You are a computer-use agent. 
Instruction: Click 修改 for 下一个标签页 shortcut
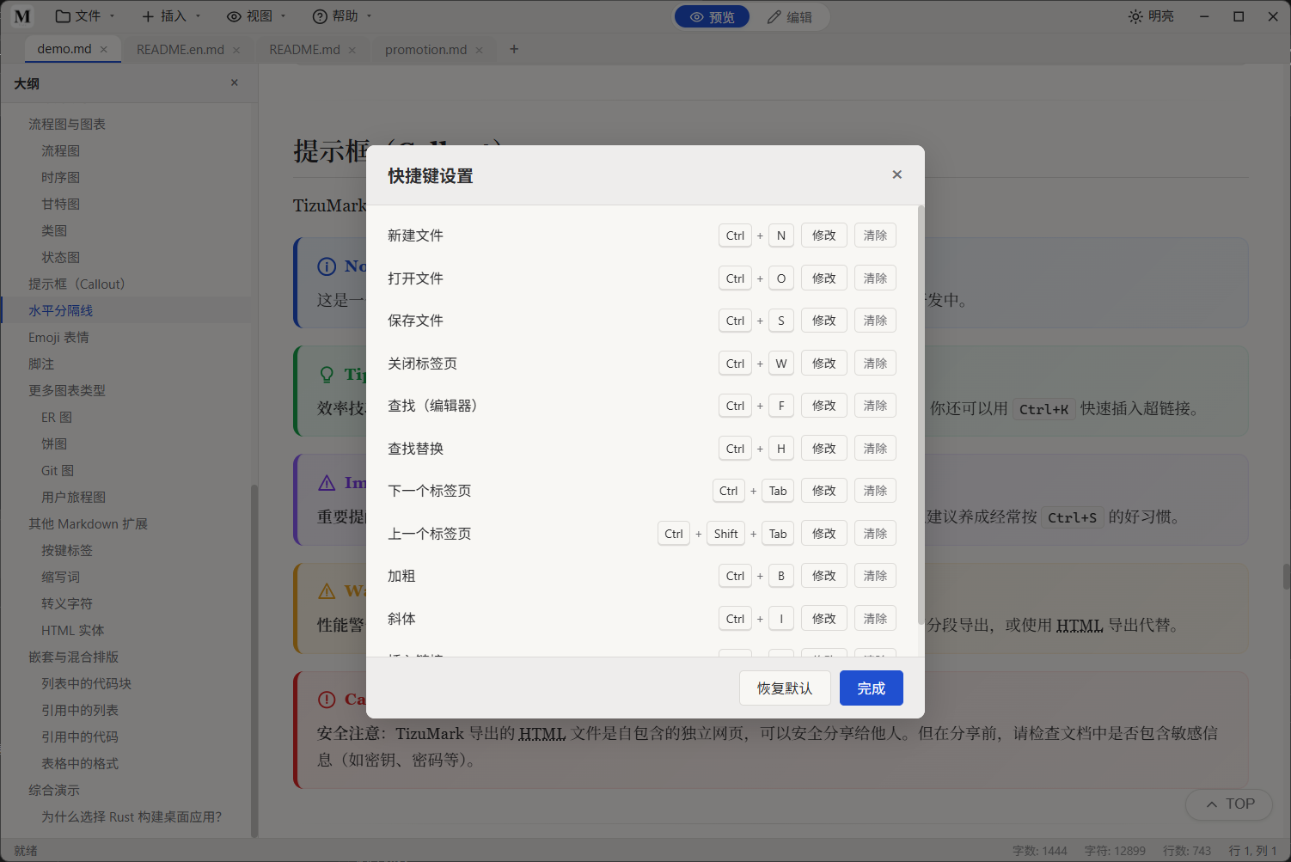click(x=824, y=491)
